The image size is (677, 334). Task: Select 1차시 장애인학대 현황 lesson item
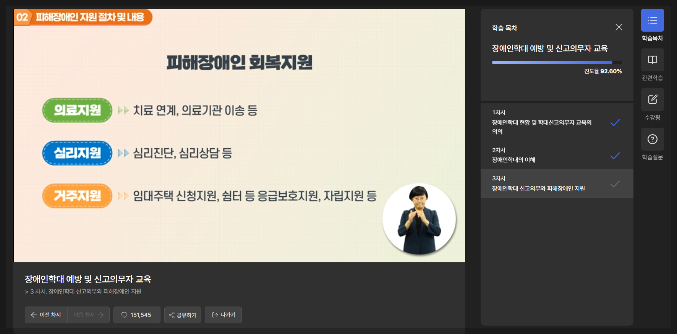pyautogui.click(x=557, y=122)
